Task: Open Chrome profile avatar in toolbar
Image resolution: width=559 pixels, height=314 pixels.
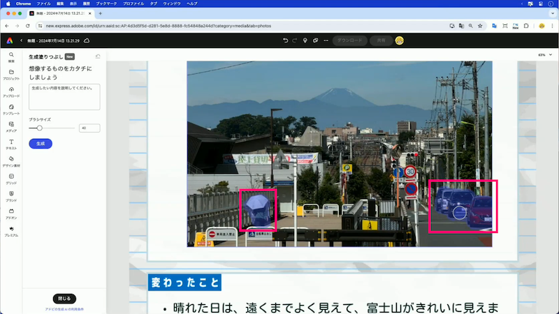Action: (542, 26)
